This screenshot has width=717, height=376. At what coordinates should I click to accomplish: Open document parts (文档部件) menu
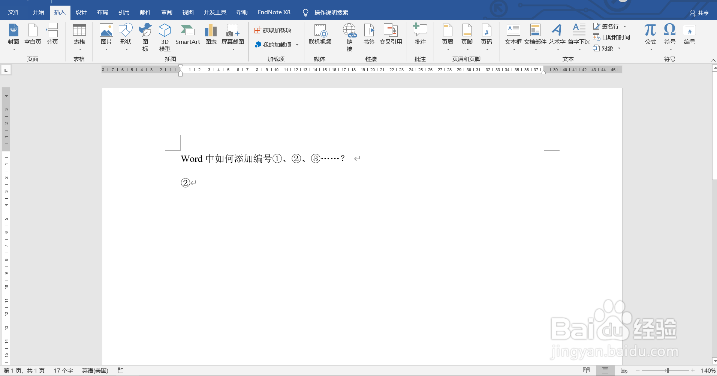pos(535,37)
